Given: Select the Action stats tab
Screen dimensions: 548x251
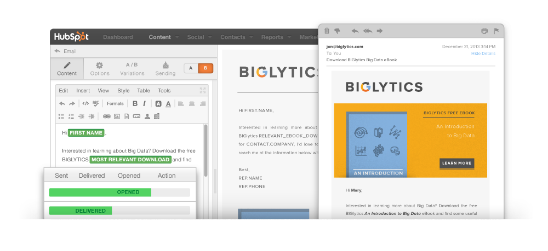Looking at the screenshot, I should pos(167,176).
